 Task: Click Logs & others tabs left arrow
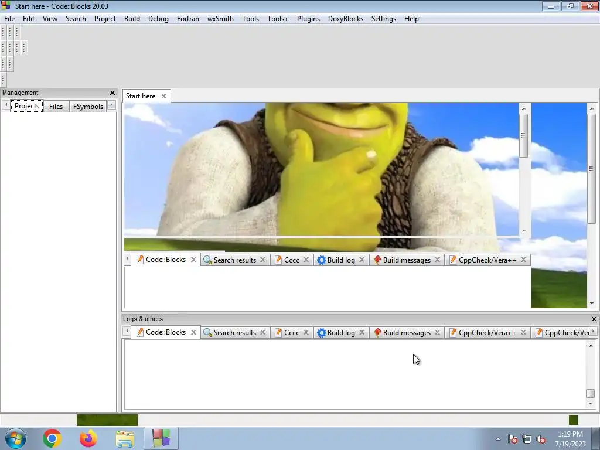pos(127,331)
